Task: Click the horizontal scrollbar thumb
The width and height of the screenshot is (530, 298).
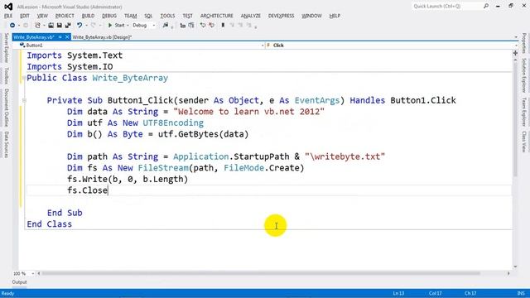Action: tap(260, 273)
